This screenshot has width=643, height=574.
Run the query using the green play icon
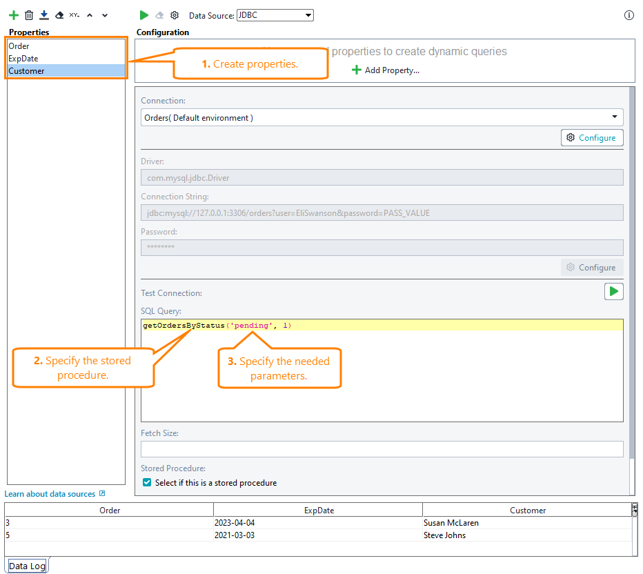click(x=144, y=14)
